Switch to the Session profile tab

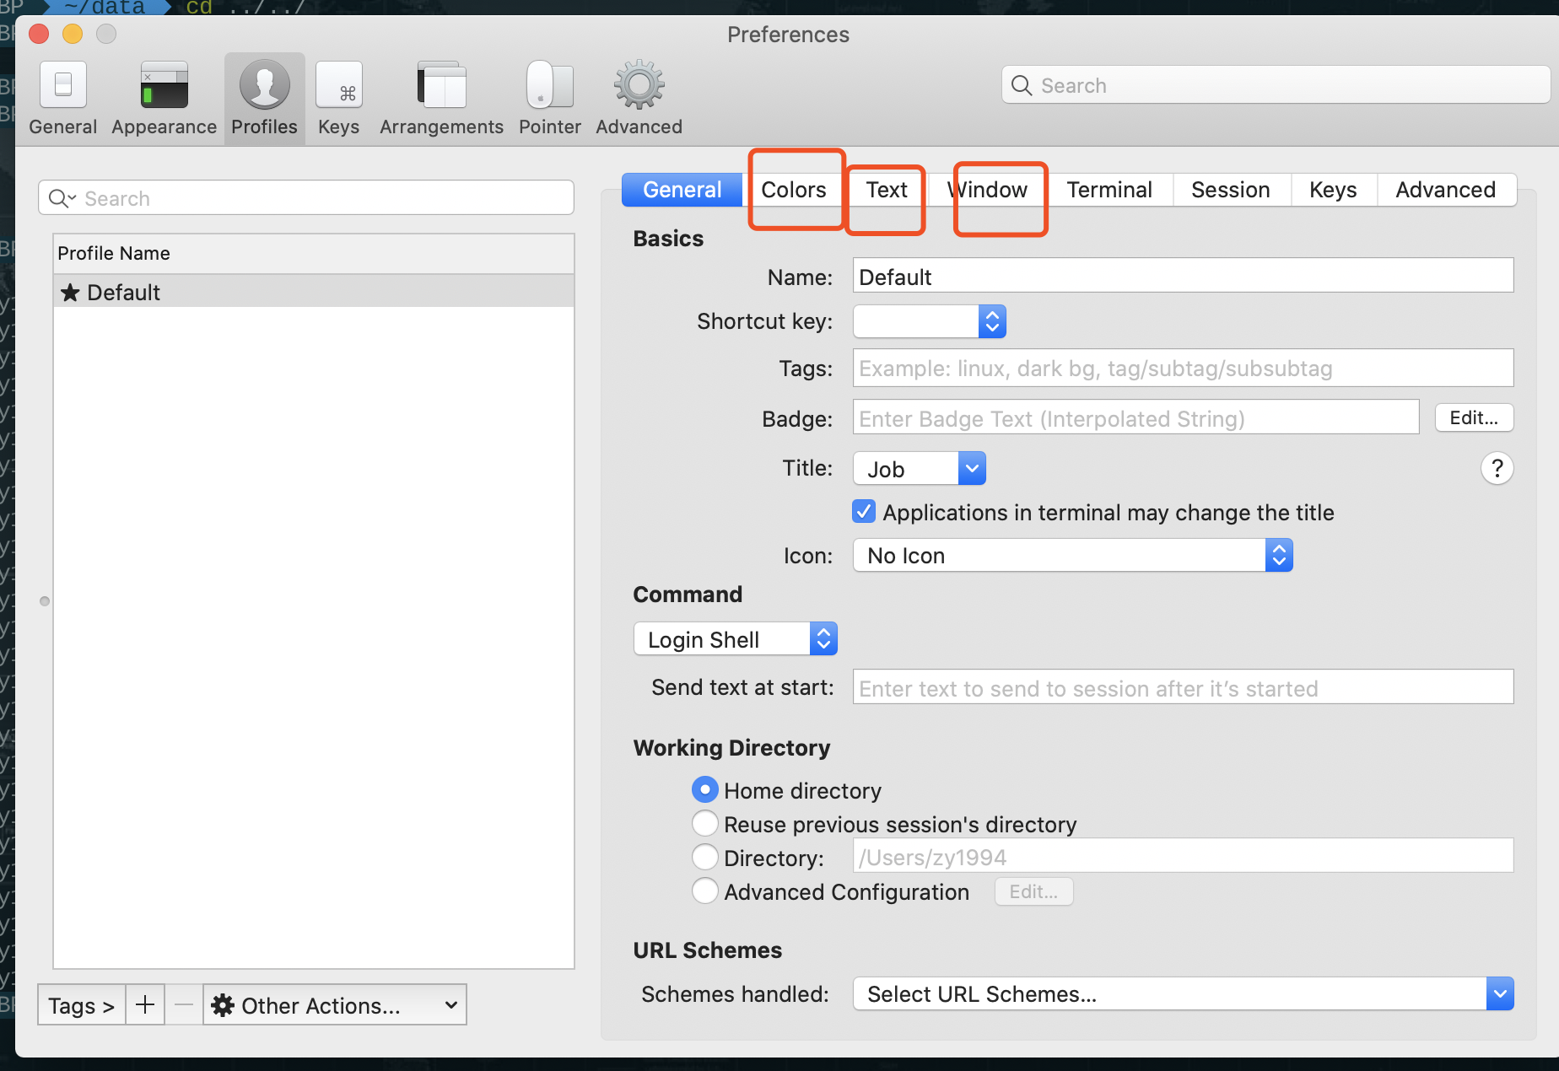click(1231, 190)
